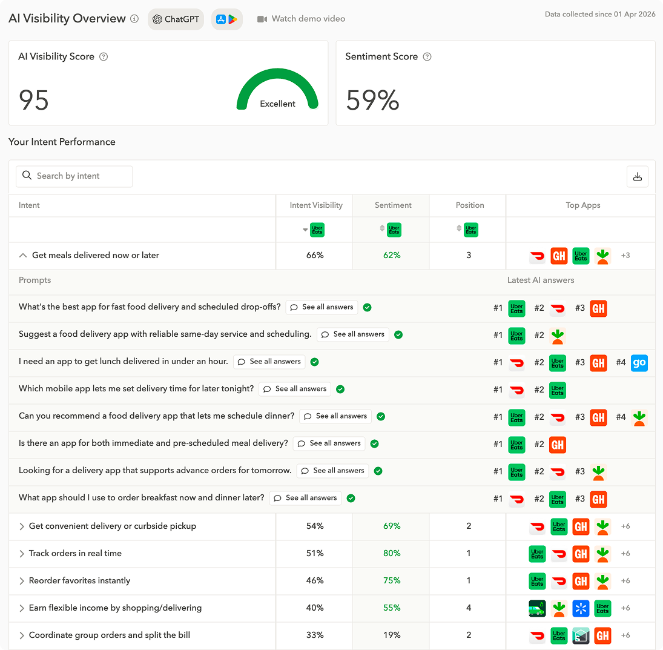See all answers for same-day service prompt
663x650 pixels.
coord(353,334)
